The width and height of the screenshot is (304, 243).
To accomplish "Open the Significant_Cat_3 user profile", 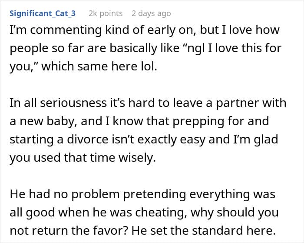I will pyautogui.click(x=43, y=13).
